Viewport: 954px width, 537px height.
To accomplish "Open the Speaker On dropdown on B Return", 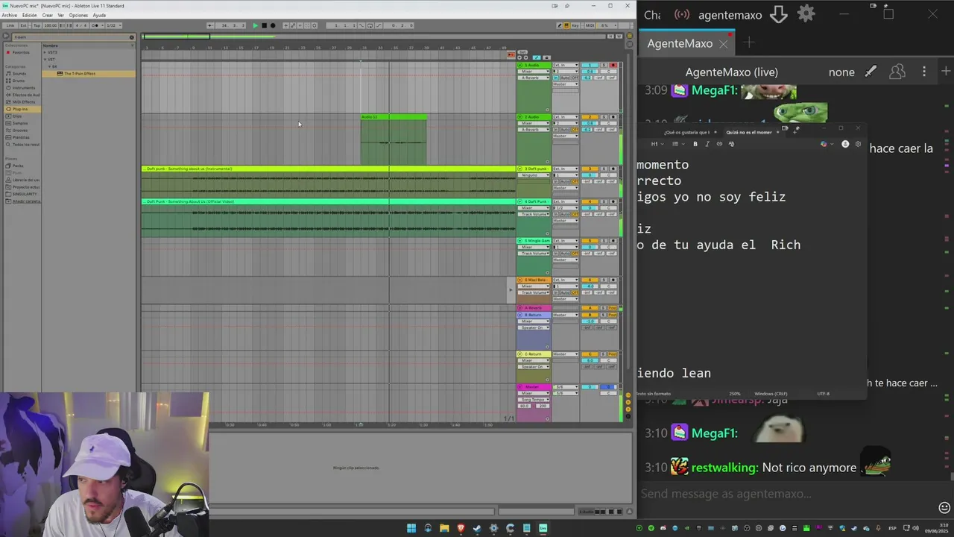I will click(x=534, y=327).
